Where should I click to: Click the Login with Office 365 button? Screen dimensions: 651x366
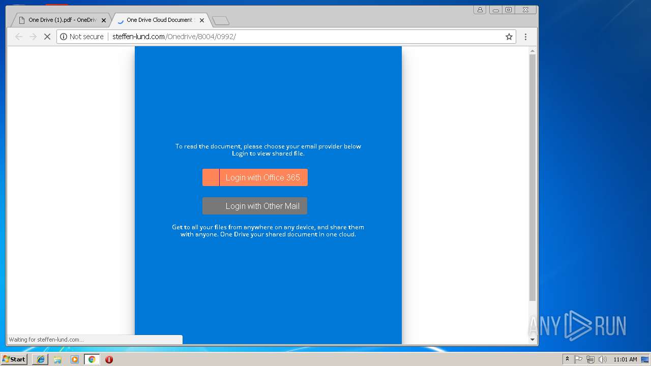click(255, 177)
